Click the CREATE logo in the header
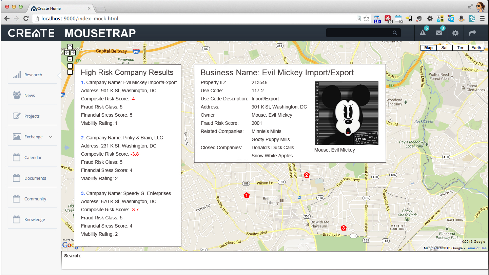 [31, 33]
